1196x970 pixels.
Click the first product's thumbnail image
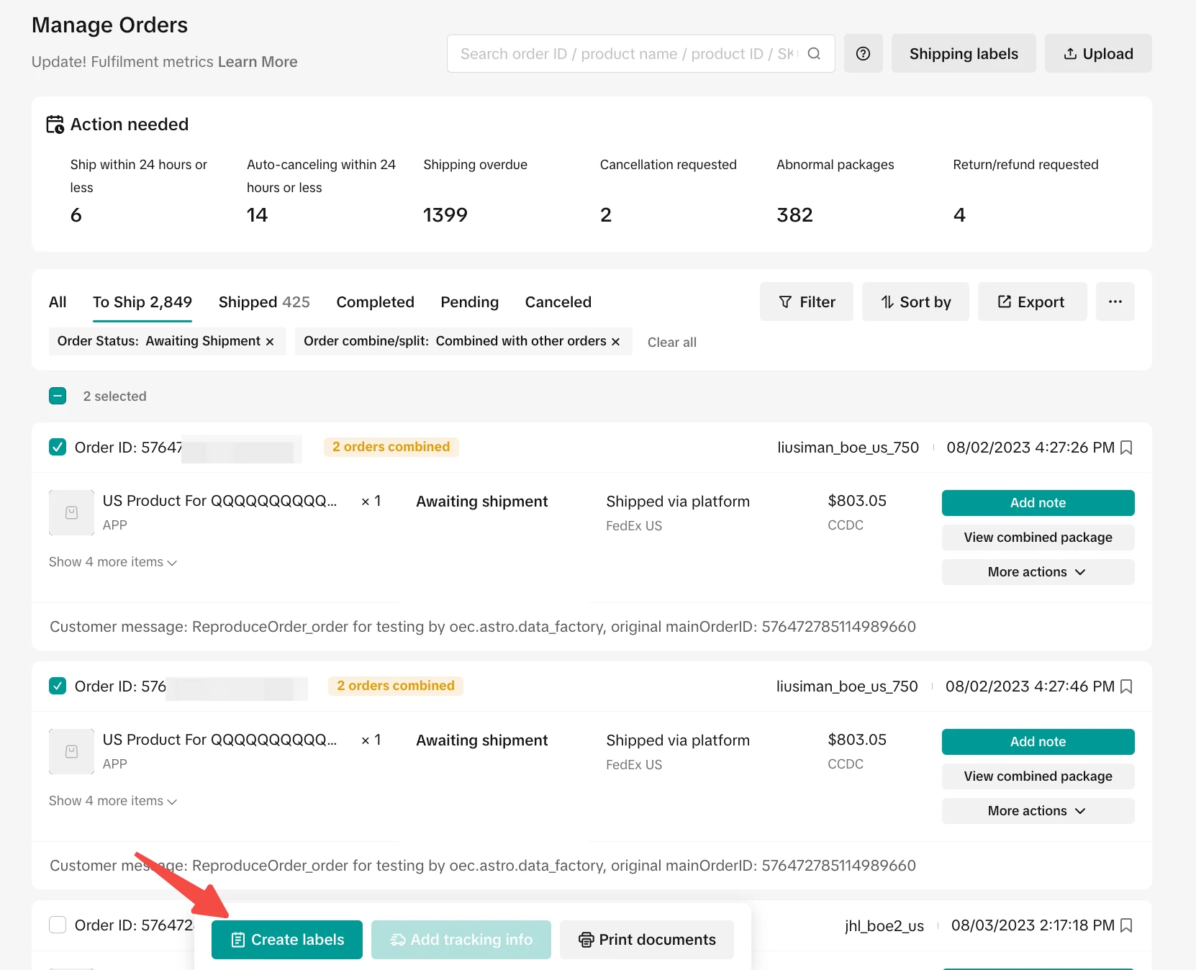(71, 513)
